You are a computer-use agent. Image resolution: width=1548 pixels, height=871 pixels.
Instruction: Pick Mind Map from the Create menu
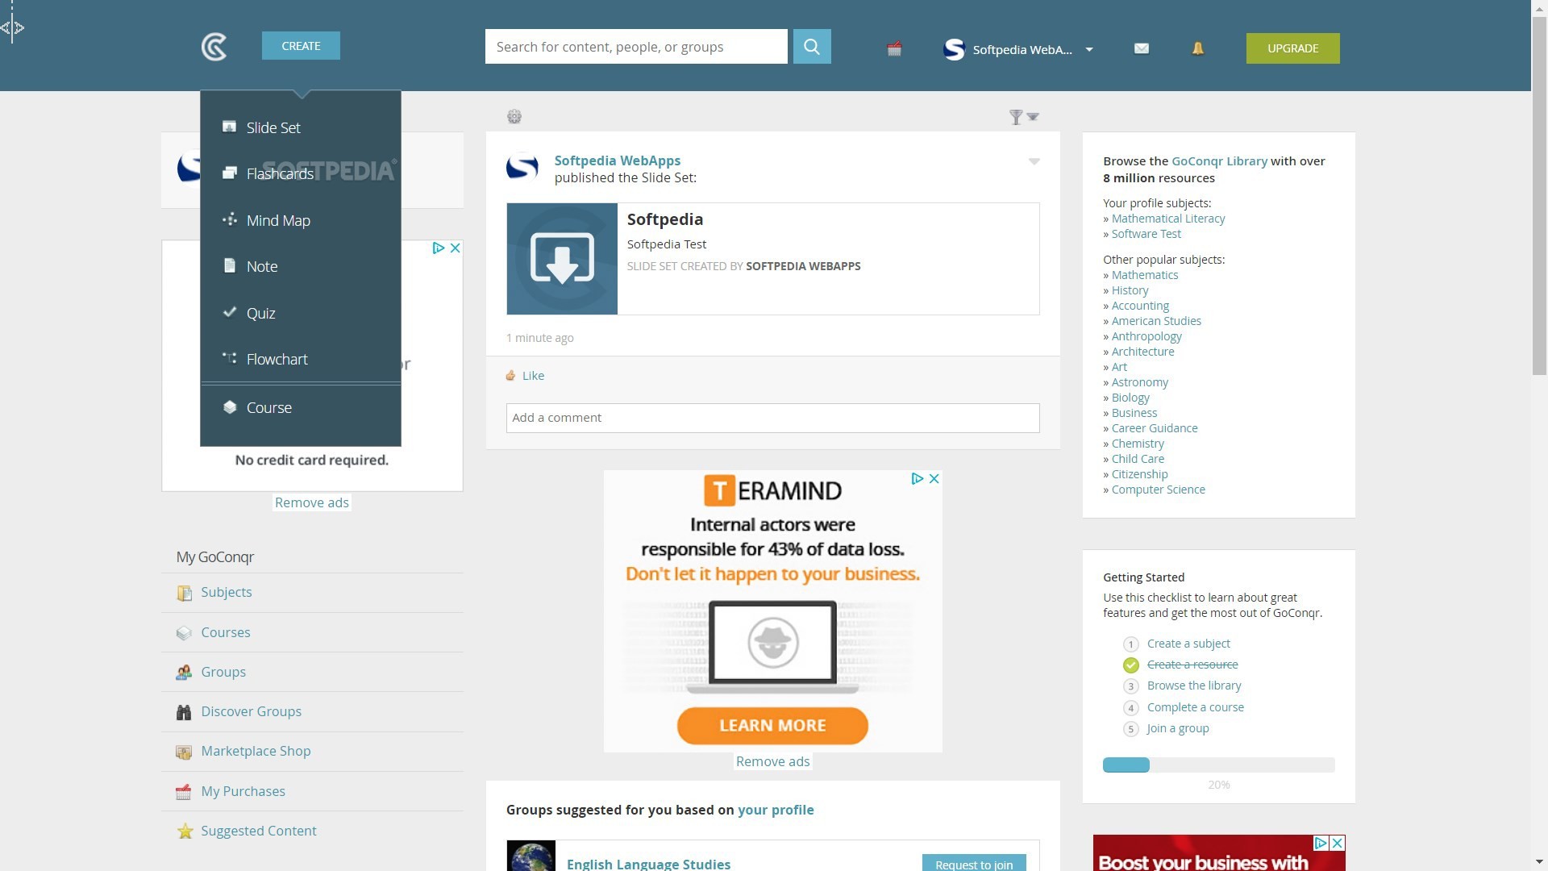pos(277,220)
